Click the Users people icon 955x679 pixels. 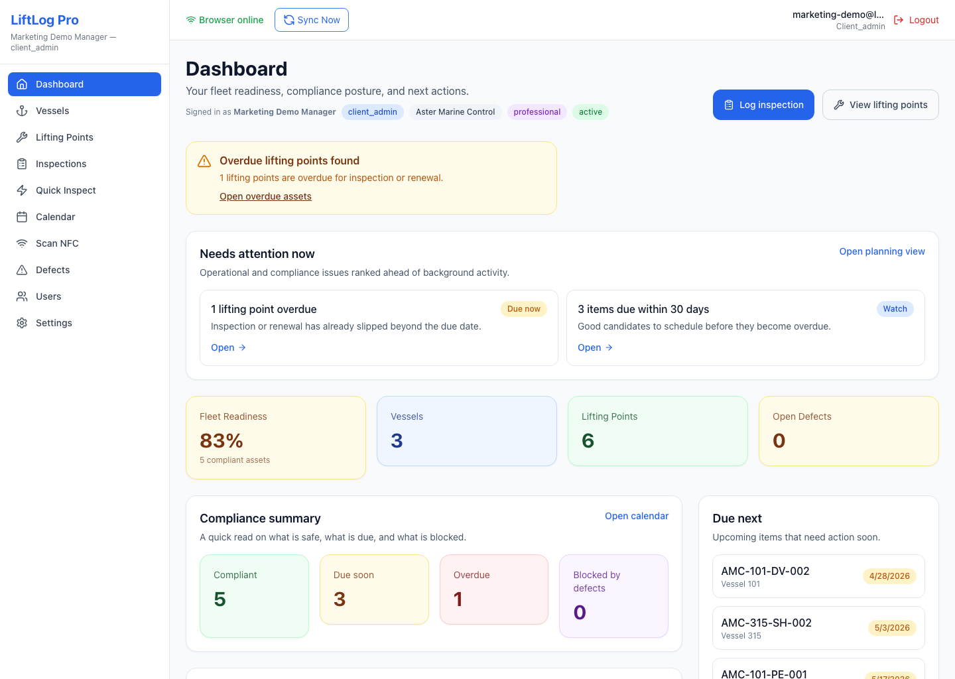click(x=22, y=296)
